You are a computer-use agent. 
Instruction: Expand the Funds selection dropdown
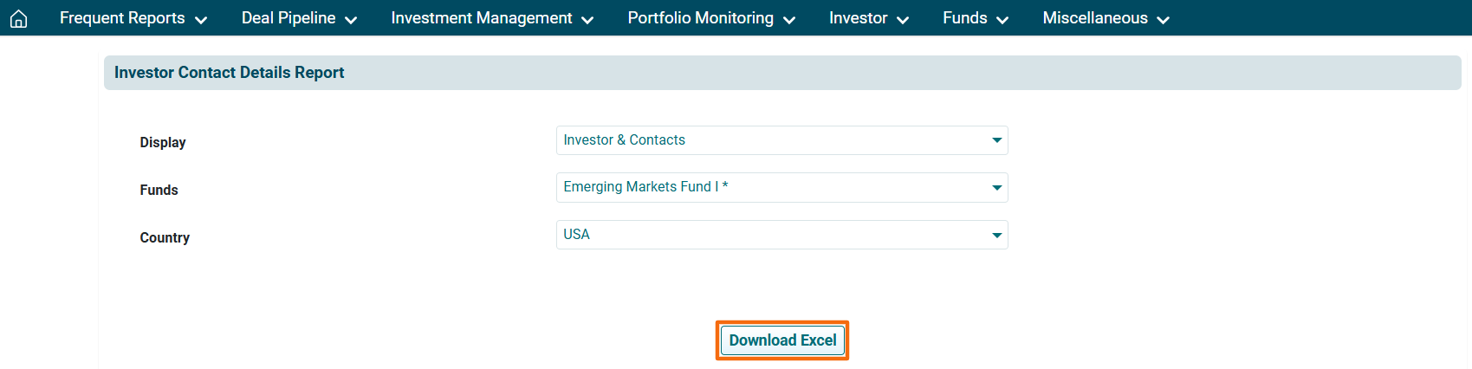pos(781,187)
